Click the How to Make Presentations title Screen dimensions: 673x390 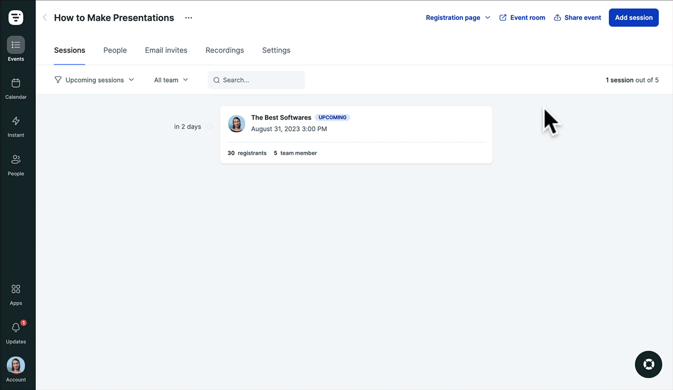coord(113,18)
